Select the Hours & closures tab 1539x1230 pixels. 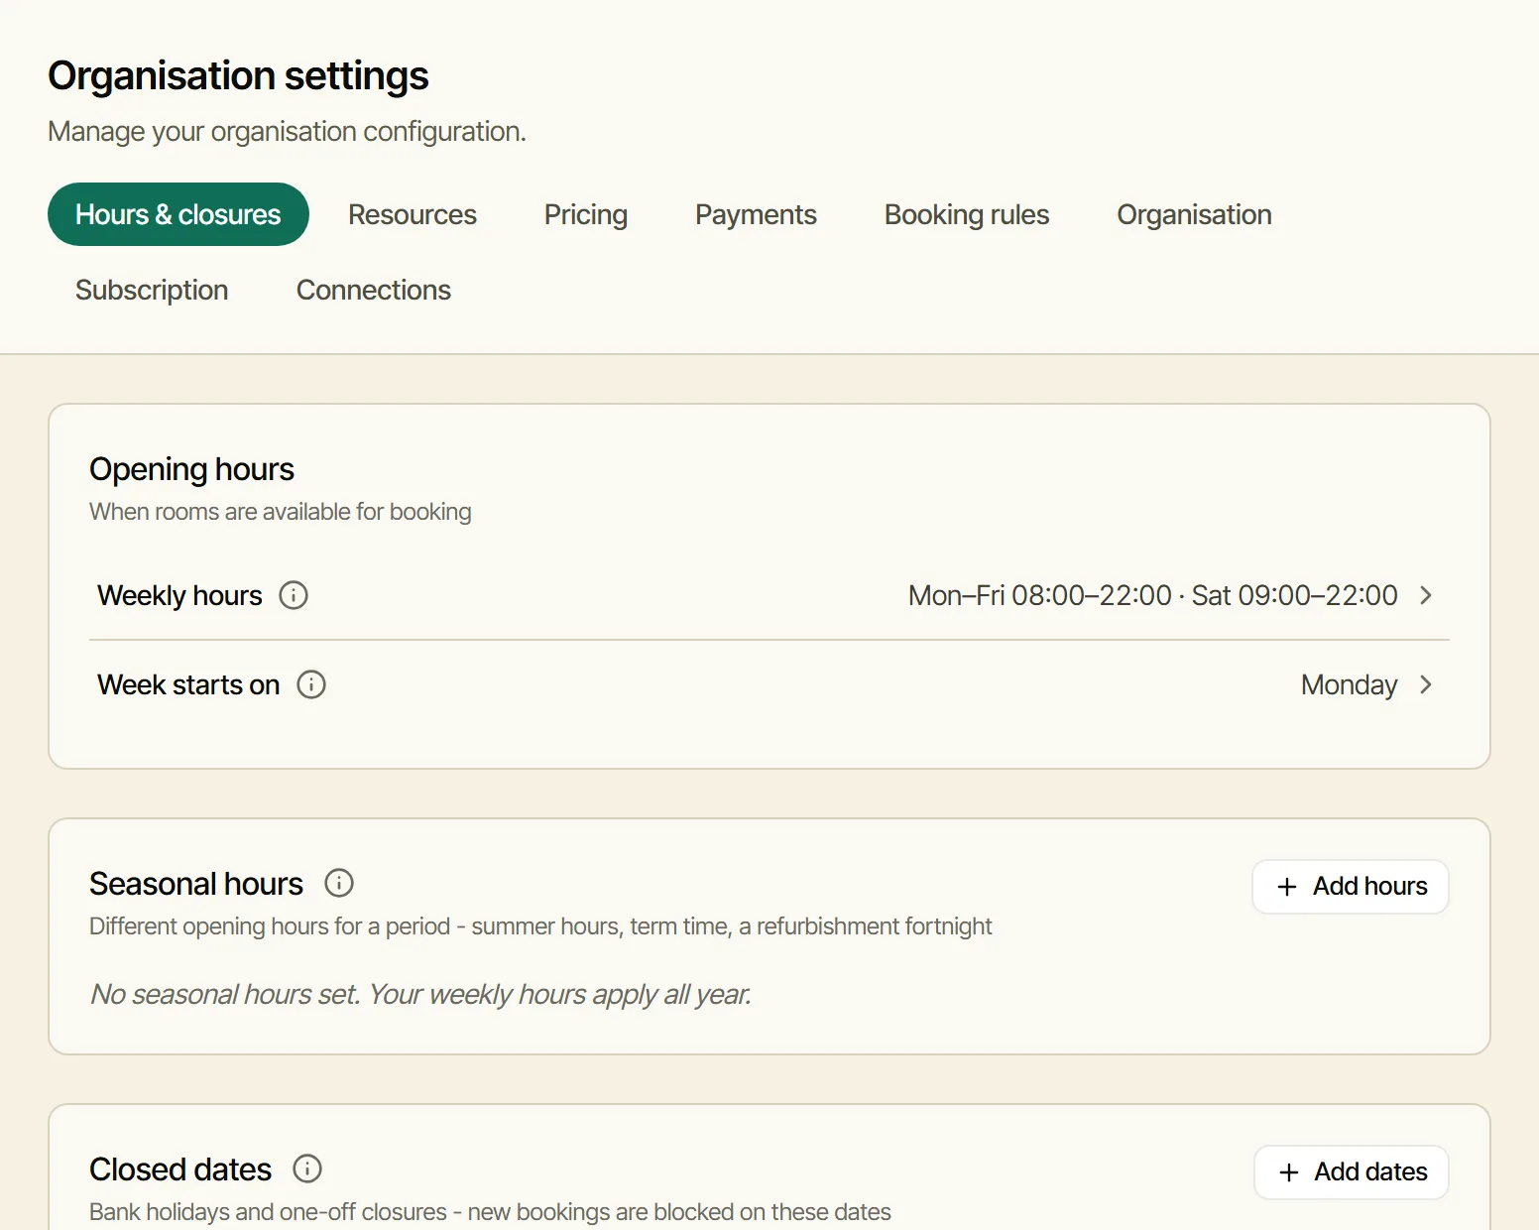178,214
